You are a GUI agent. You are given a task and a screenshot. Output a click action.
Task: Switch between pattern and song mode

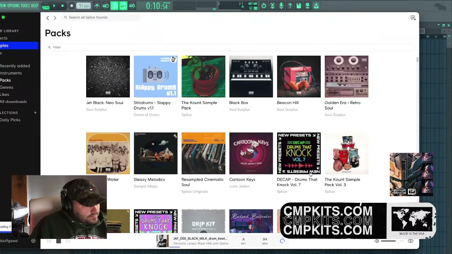46,6
